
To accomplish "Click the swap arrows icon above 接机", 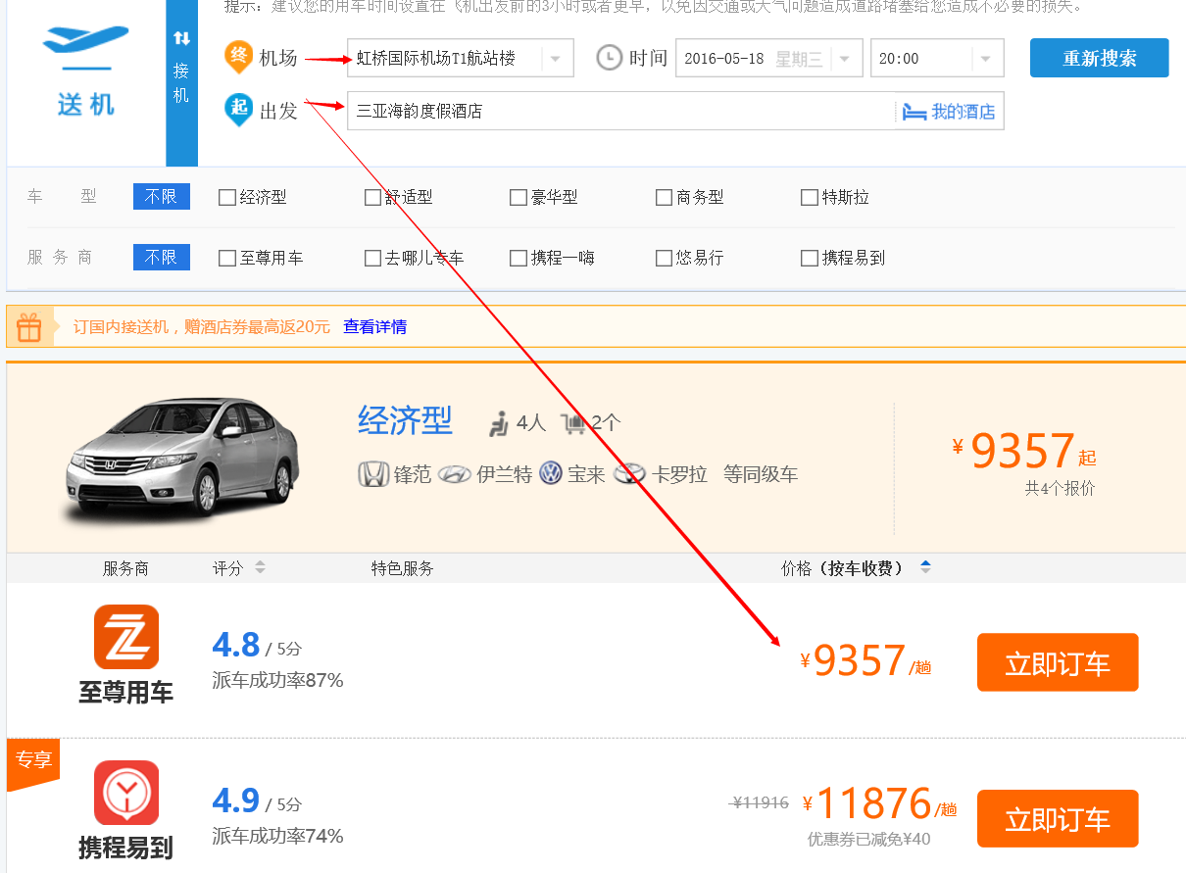I will (181, 38).
